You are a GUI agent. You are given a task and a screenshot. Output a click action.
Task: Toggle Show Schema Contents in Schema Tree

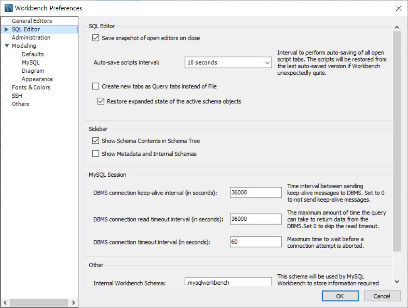96,141
